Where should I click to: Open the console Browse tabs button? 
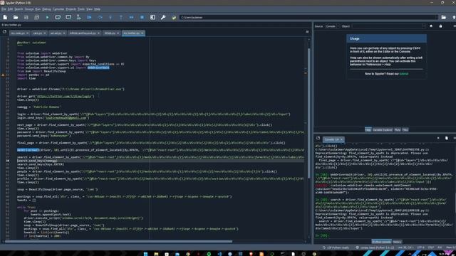coord(318,139)
